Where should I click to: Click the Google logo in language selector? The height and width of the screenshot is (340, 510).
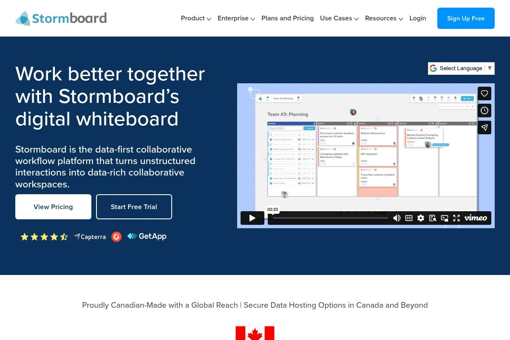point(433,68)
